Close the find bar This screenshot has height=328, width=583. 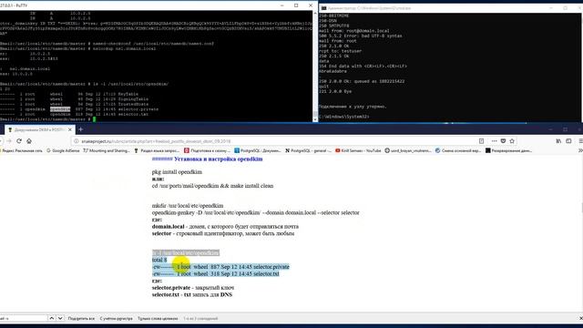(x=581, y=318)
